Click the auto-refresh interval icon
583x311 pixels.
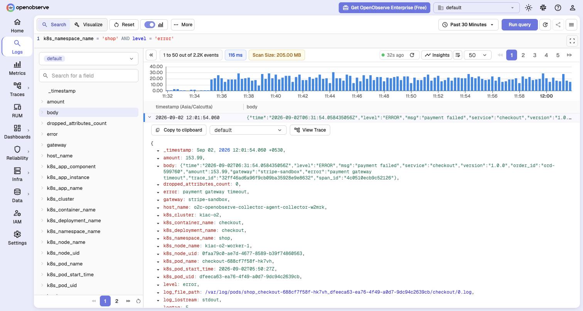click(545, 25)
